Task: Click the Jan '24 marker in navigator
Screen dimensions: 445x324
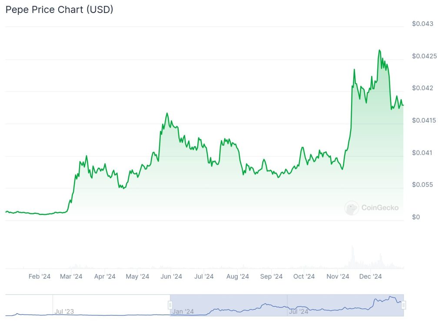Action: [183, 311]
